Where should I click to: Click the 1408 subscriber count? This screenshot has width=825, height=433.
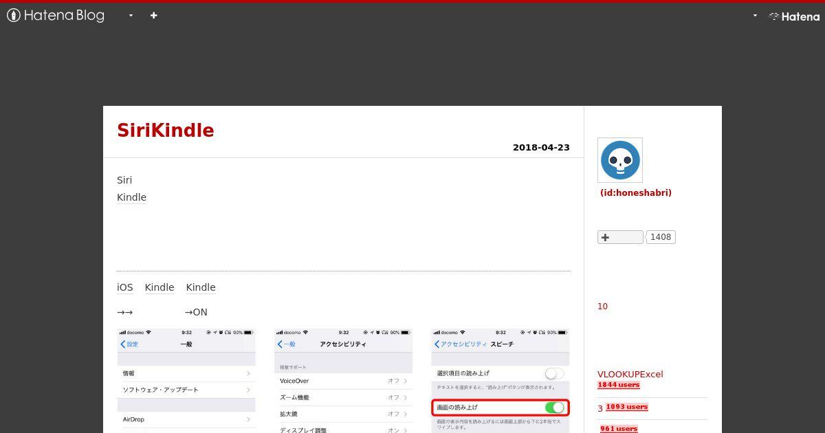click(x=661, y=237)
